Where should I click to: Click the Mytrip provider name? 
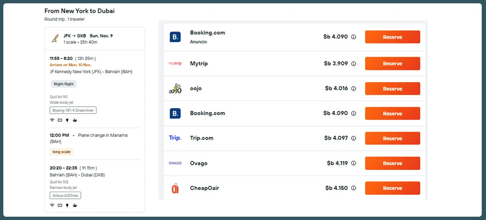(198, 64)
